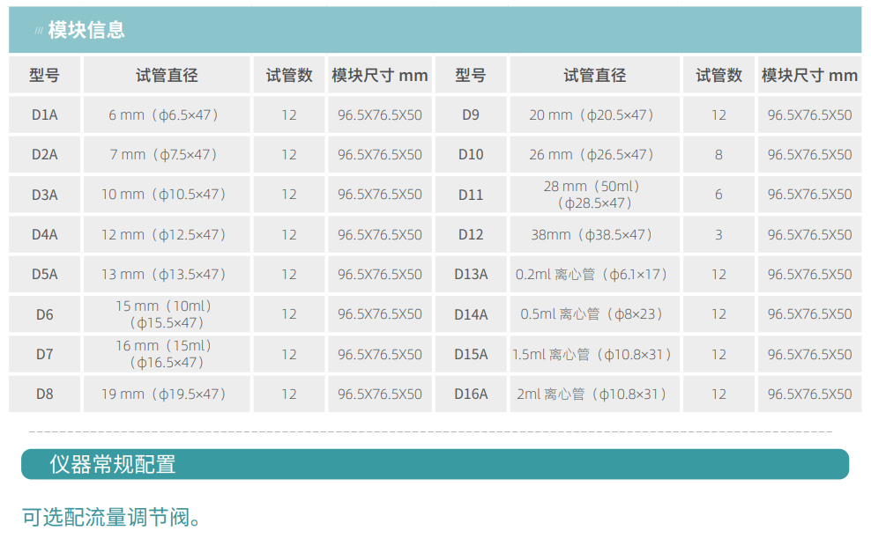The image size is (871, 538).
Task: Select the D9 model cell
Action: coord(471,114)
